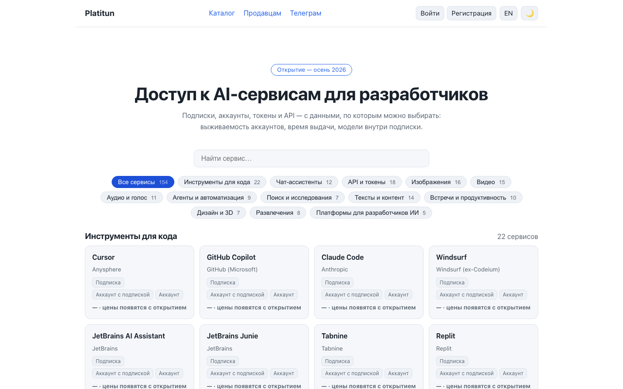Show the Дизайн и 3D category

tap(218, 213)
